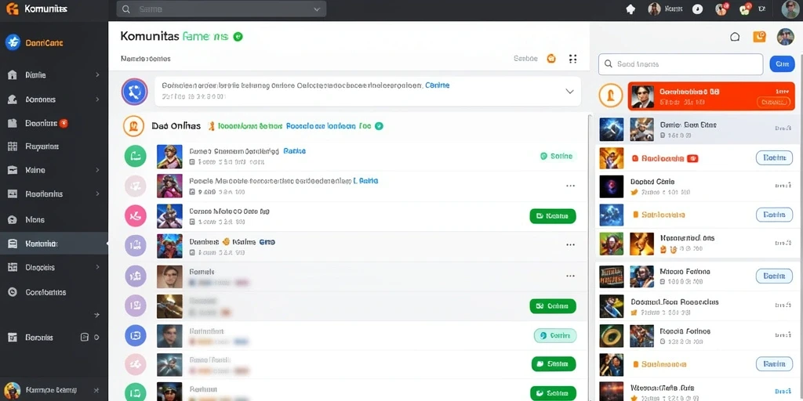The height and width of the screenshot is (401, 803).
Task: Expand the first sidebar item chevron
Action: tap(97, 75)
